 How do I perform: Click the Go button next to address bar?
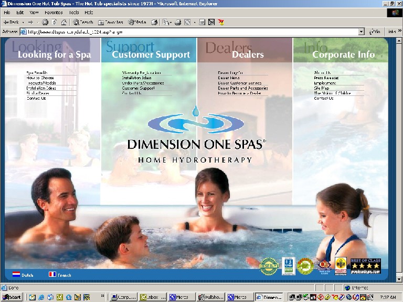(375, 31)
